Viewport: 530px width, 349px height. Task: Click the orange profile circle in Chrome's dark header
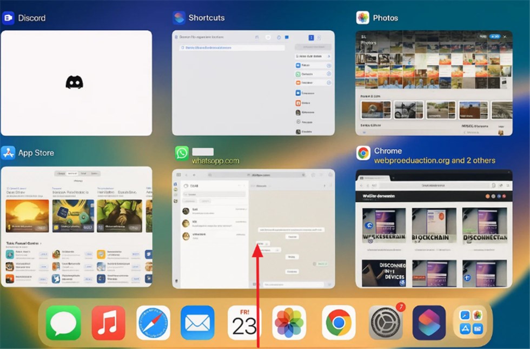pyautogui.click(x=487, y=196)
